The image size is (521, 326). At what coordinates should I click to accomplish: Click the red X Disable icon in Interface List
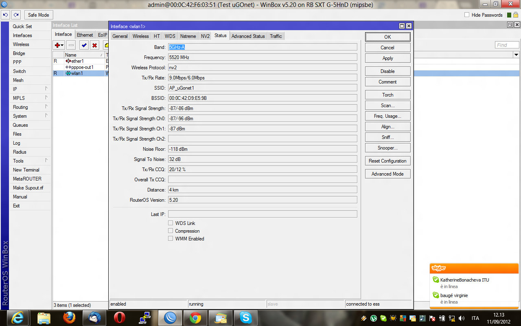pos(94,45)
